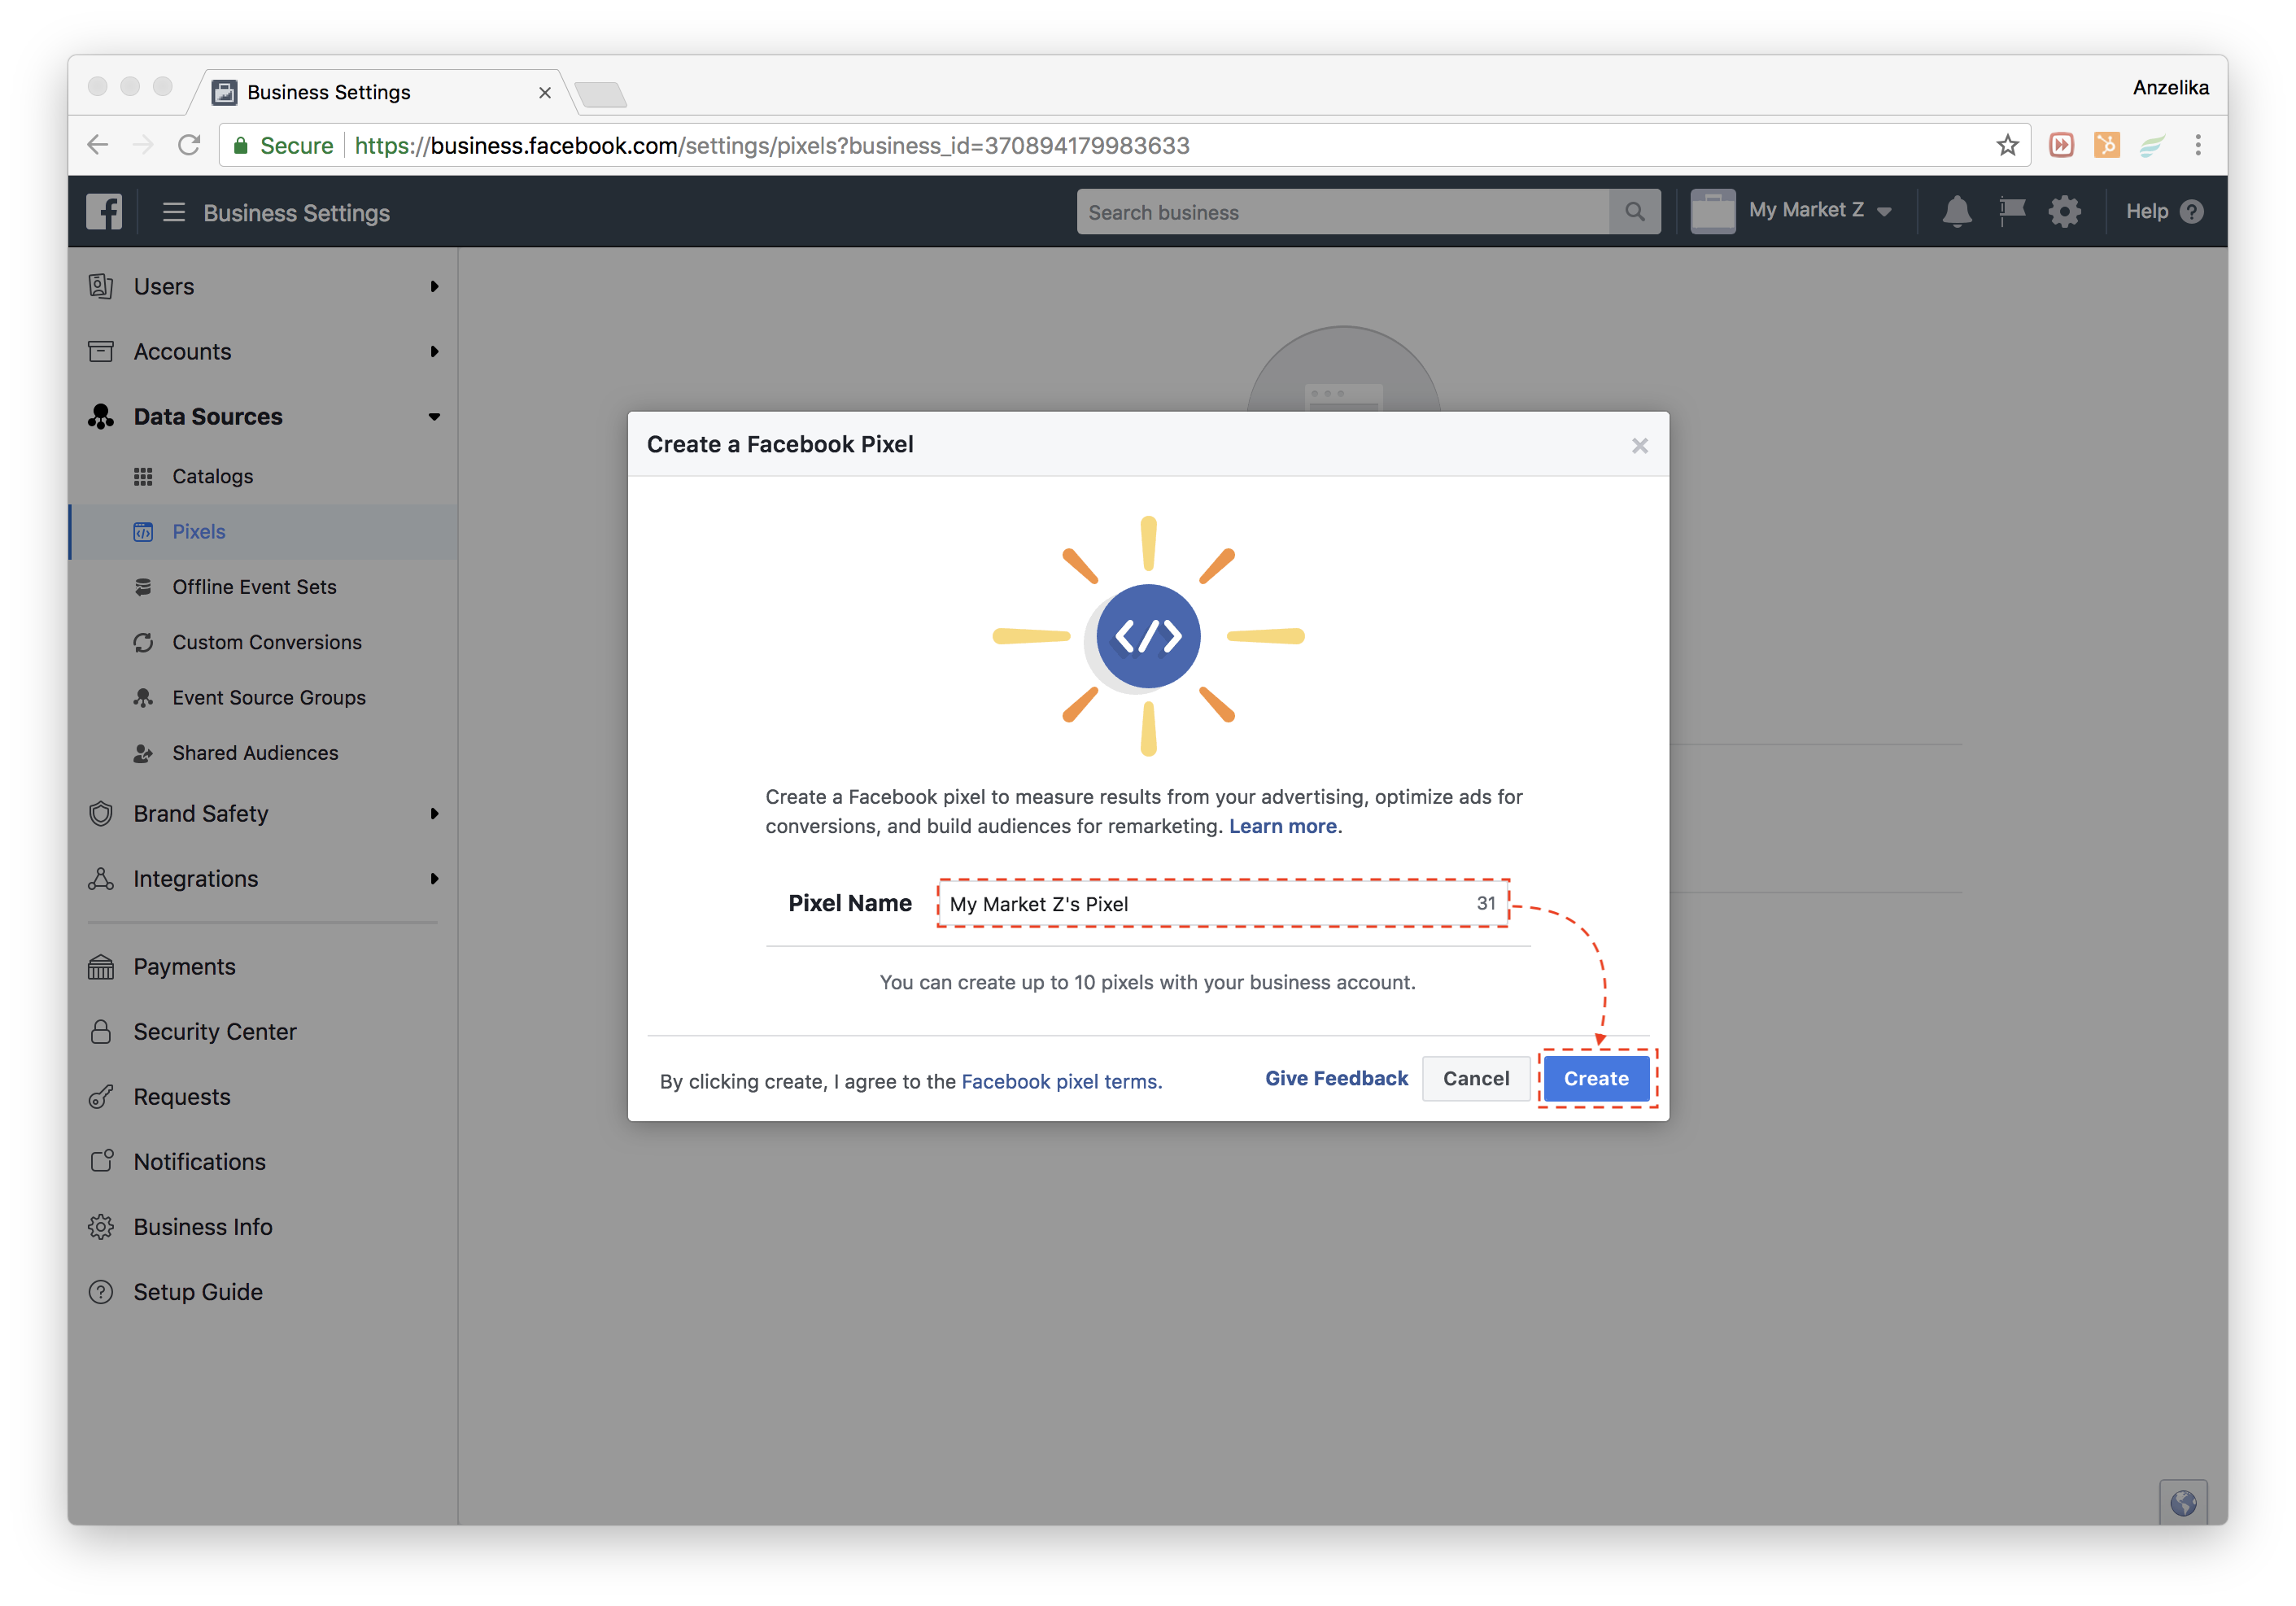Click the Search business field
The width and height of the screenshot is (2296, 1606).
1343,212
